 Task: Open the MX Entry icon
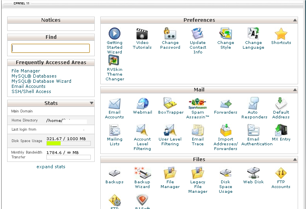point(281,131)
